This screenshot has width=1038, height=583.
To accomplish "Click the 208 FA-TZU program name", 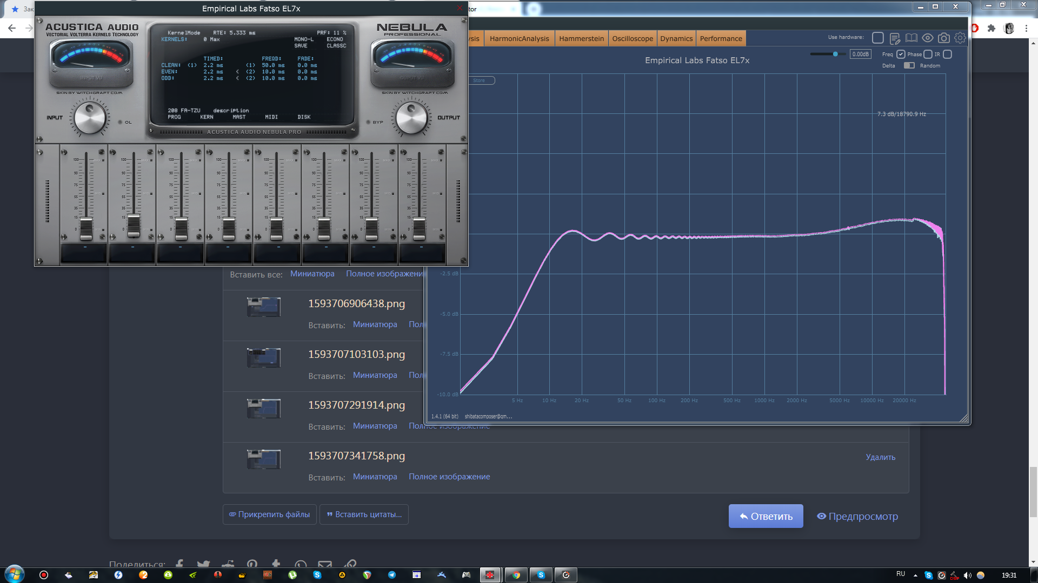I will point(184,111).
